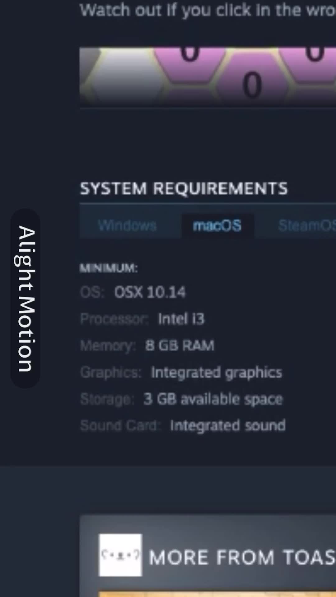336x597 pixels.
Task: Click the 8 GB RAM memory entry
Action: [x=180, y=345]
